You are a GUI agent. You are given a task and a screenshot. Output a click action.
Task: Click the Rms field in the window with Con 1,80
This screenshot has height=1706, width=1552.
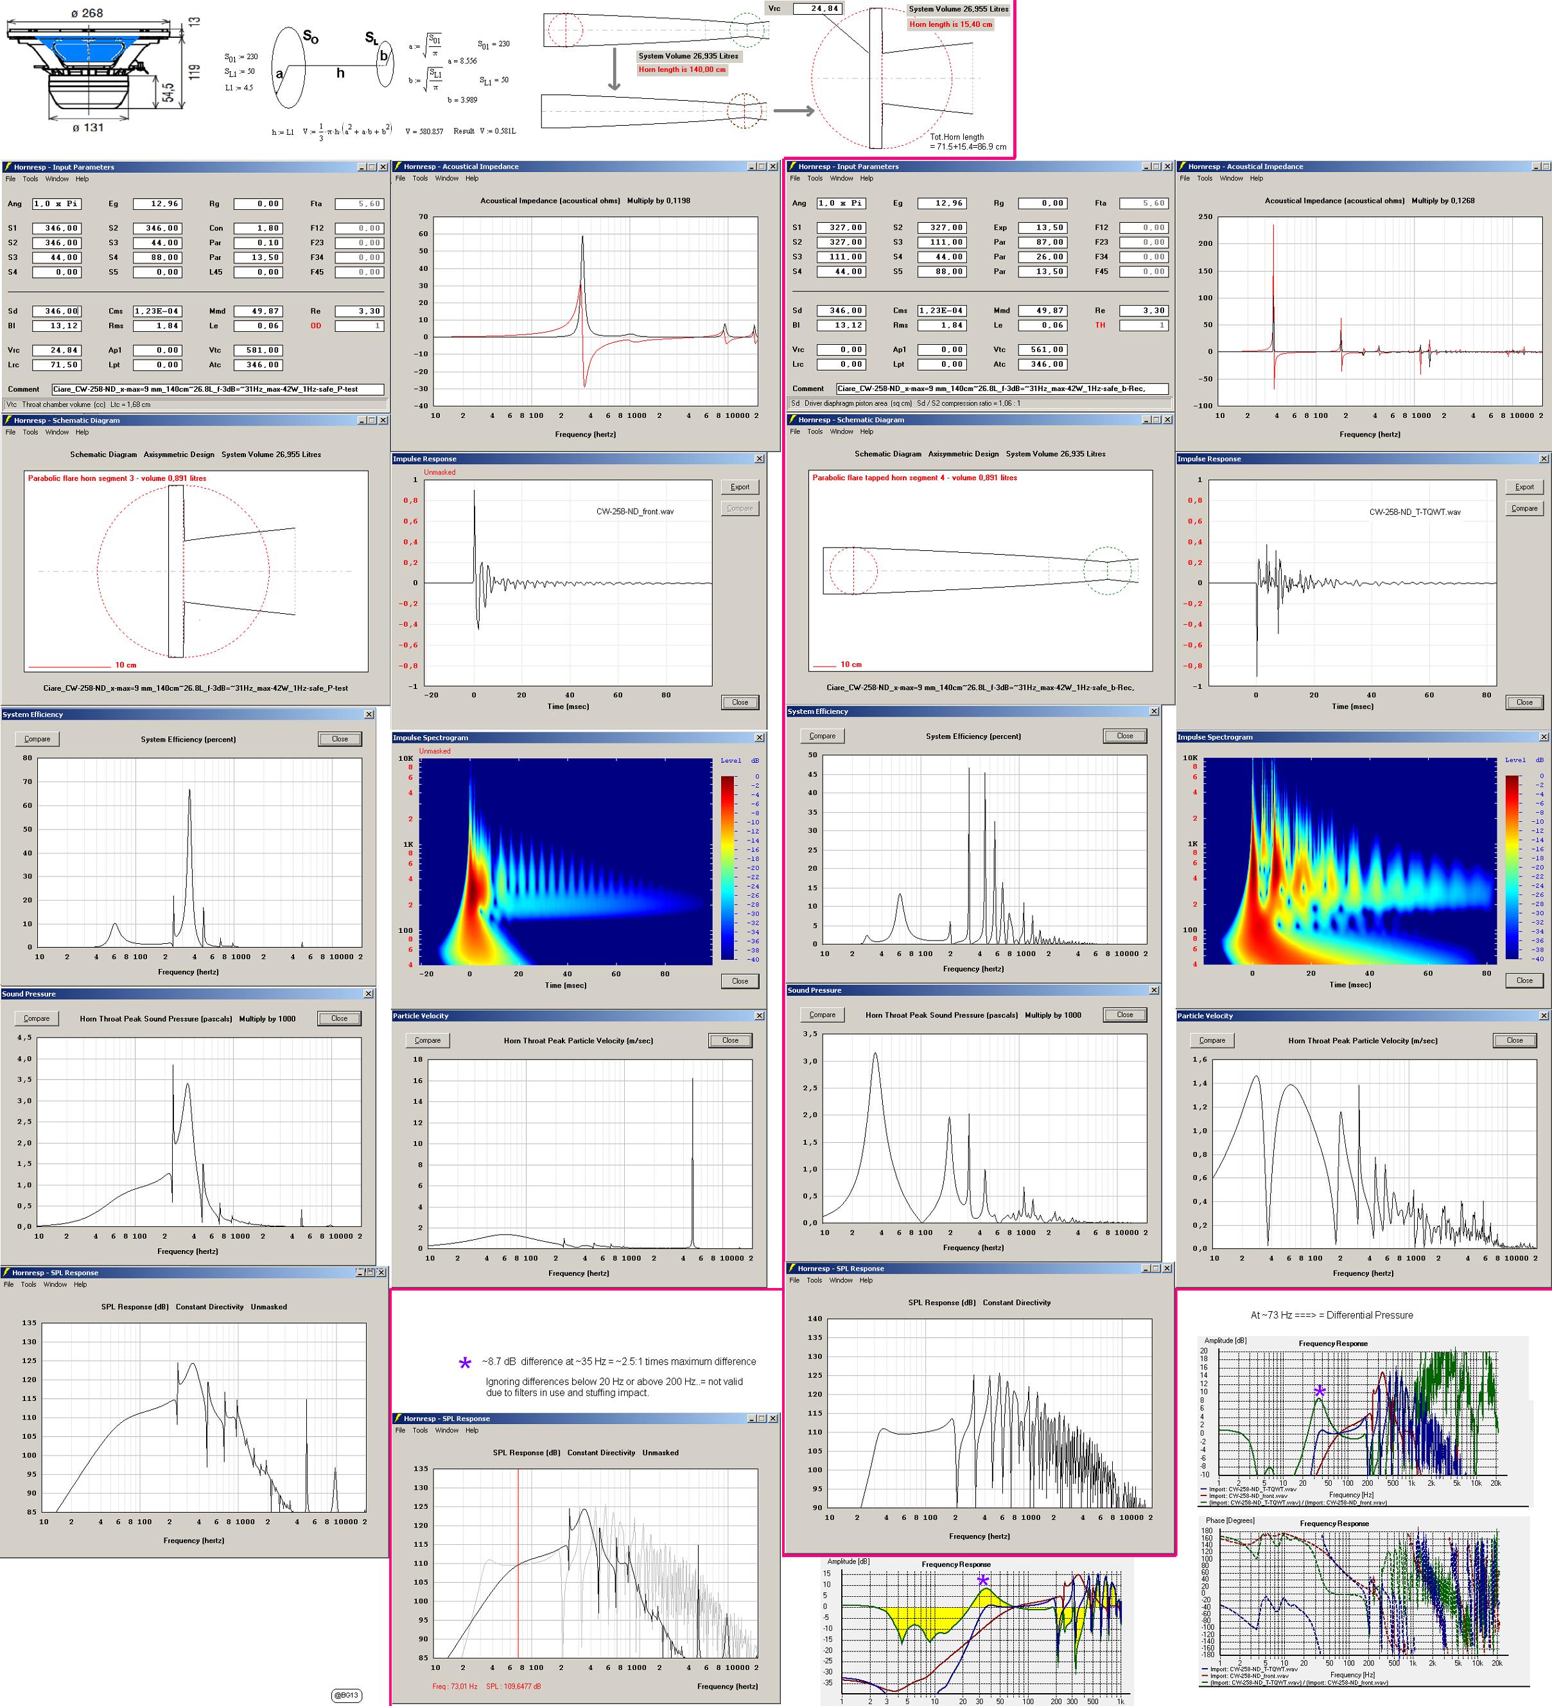tap(157, 326)
